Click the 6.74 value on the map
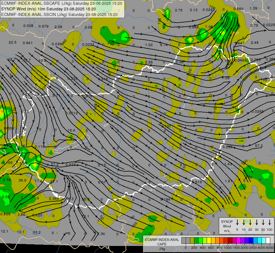This screenshot has height=253, width=275. pyautogui.click(x=164, y=45)
